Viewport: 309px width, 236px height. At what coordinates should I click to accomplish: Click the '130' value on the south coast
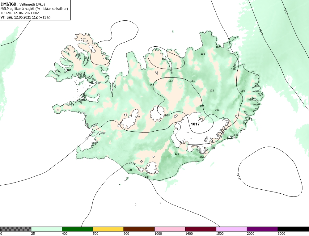[x=147, y=177]
